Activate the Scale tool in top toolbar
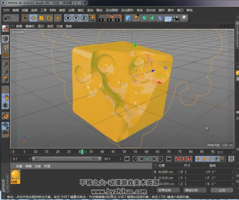 [41, 18]
